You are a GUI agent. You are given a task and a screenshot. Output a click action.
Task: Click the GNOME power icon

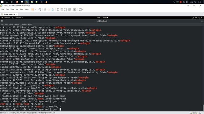199,18
